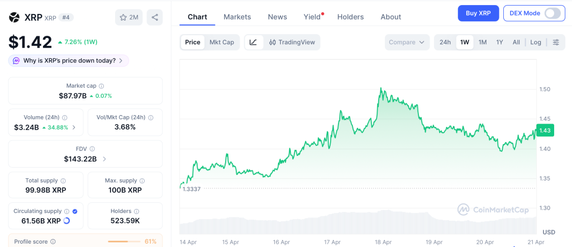Viewport: 572px width, 247px height.
Task: Click the Circulating supply verified badge
Action: [75, 212]
